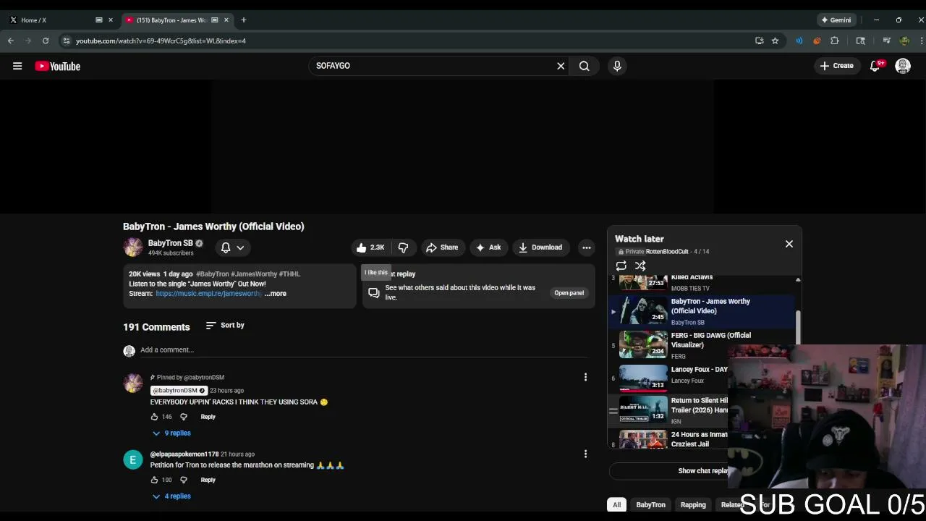Open the YouTube hamburger guide menu
Image resolution: width=926 pixels, height=521 pixels.
click(17, 66)
